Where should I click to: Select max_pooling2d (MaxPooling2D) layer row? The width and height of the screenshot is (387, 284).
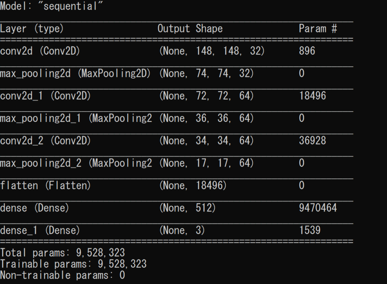point(176,74)
